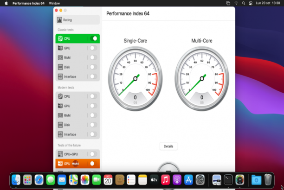The image size is (284, 190).
Task: Enable the GPU MARS test toggle
Action: [94, 164]
